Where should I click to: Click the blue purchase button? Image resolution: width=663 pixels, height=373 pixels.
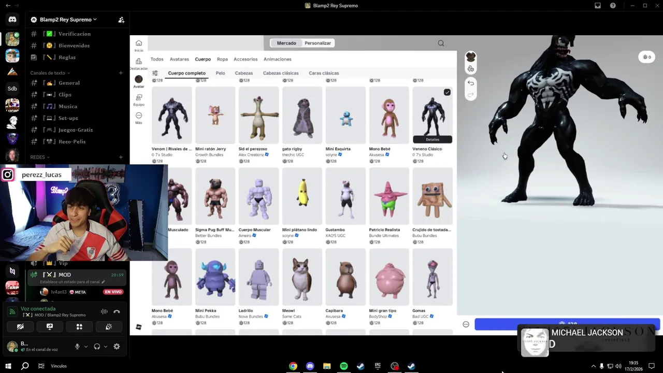[x=567, y=324]
